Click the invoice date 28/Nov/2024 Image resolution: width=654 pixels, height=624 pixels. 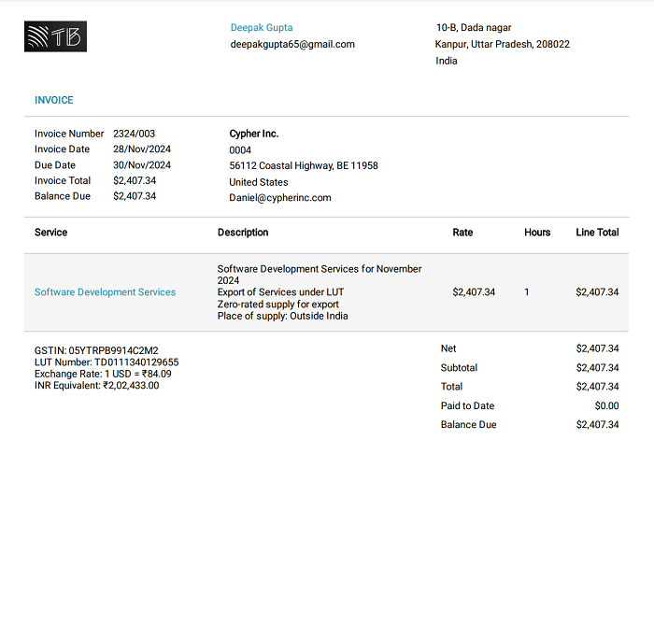pos(142,149)
